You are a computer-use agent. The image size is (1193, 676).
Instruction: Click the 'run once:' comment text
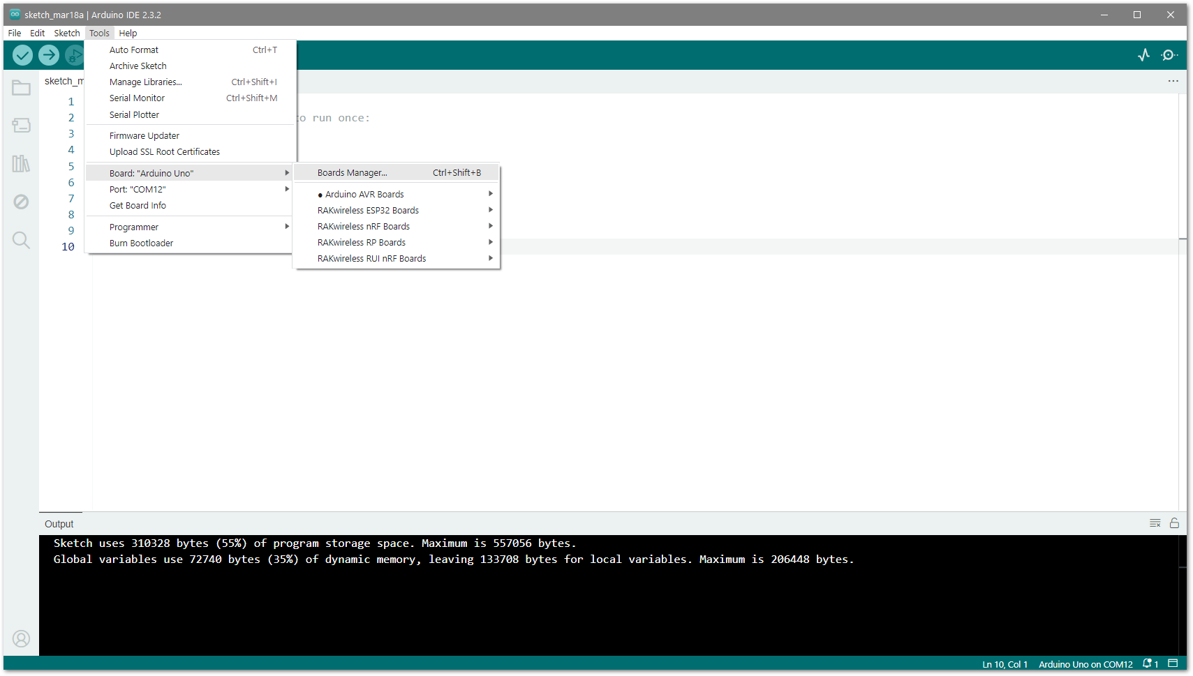(x=341, y=118)
